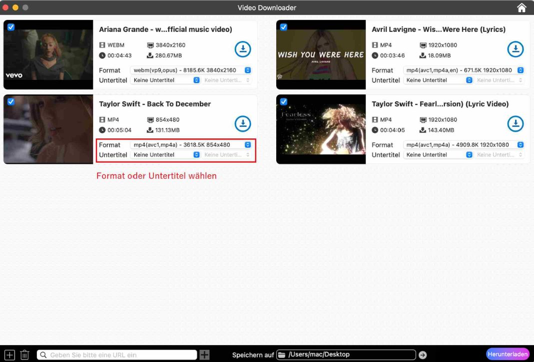Click Herunterladen to start all downloads
The image size is (534, 362).
pyautogui.click(x=508, y=354)
